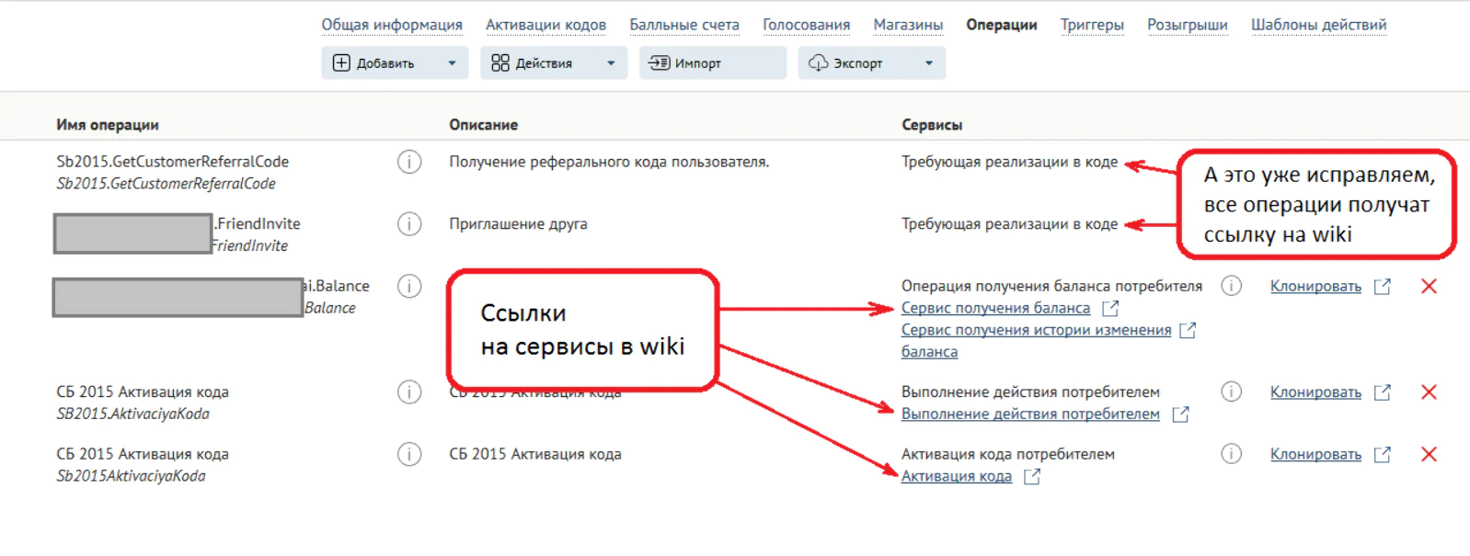Open Выполнение действия потребителем wiki link
1470x556 pixels.
click(x=1030, y=414)
